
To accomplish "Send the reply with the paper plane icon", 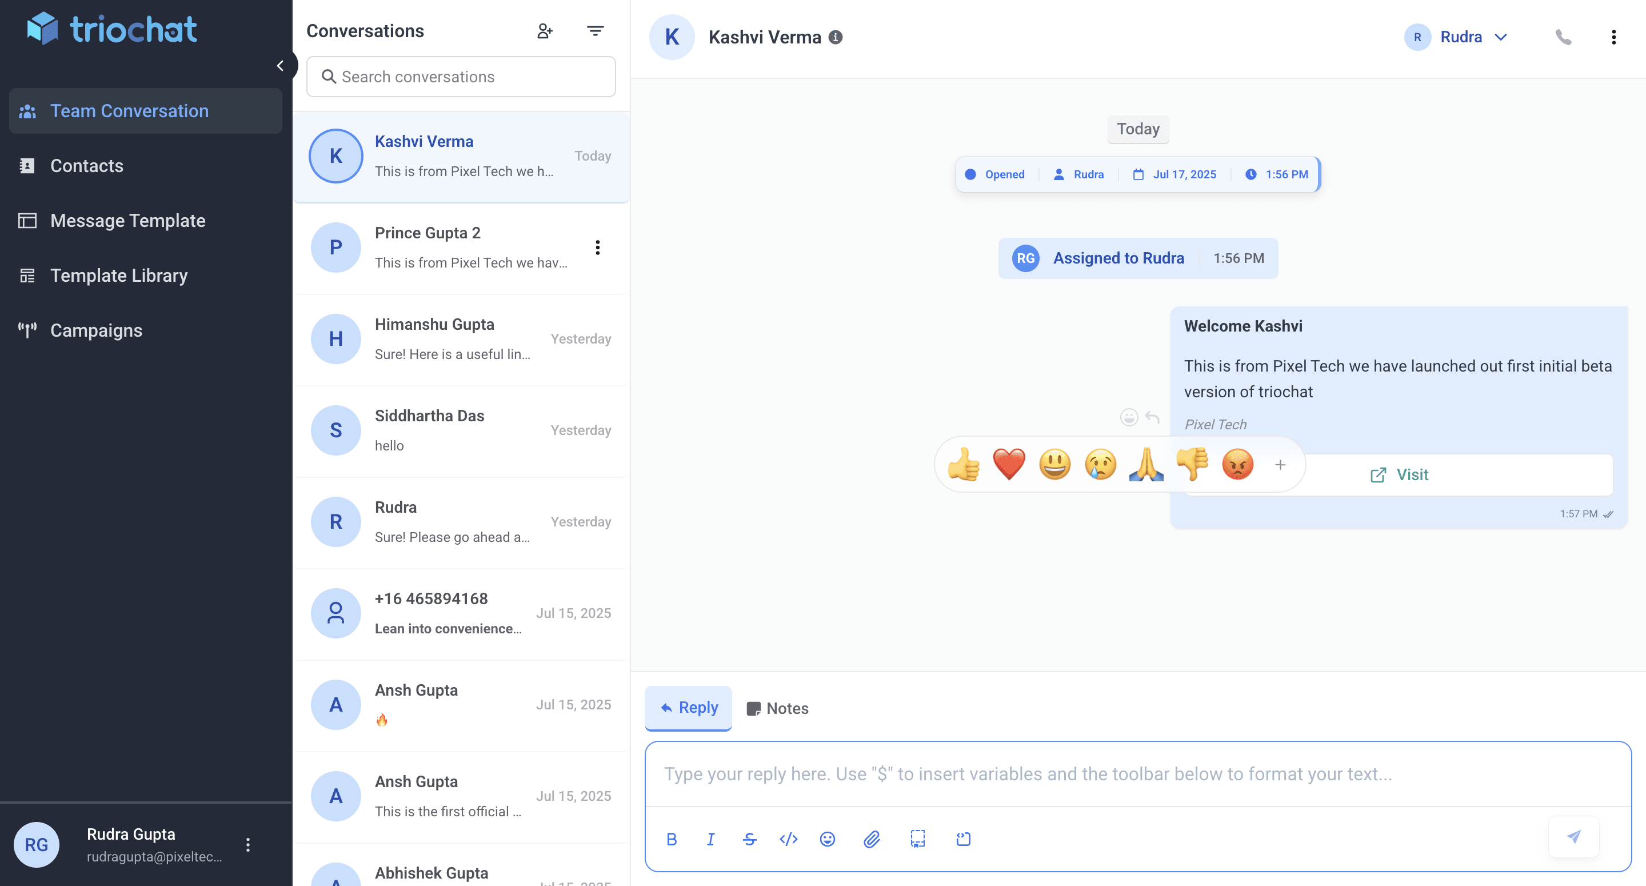I will 1574,838.
